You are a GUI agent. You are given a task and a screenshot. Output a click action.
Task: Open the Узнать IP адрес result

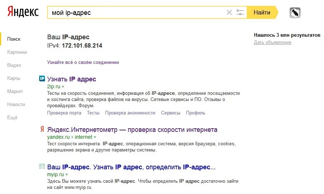pos(71,79)
